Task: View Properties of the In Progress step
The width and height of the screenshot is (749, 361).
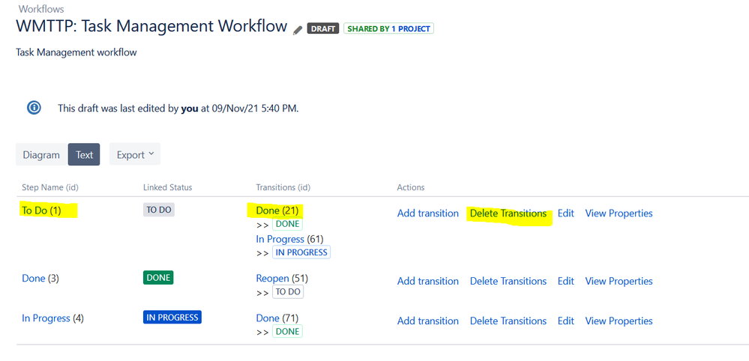Action: pyautogui.click(x=619, y=321)
